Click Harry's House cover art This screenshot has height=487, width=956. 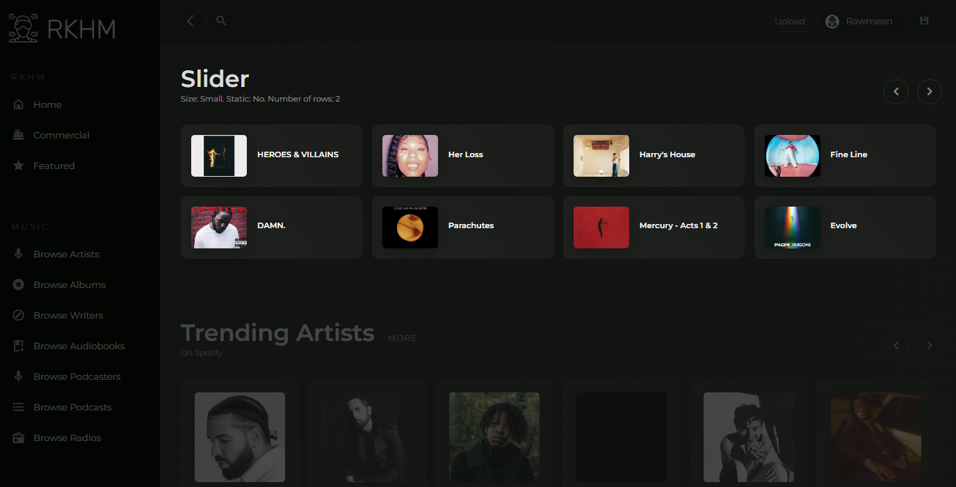coord(601,156)
